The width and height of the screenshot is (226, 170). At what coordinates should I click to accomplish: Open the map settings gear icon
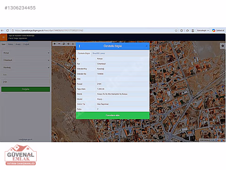223,46
